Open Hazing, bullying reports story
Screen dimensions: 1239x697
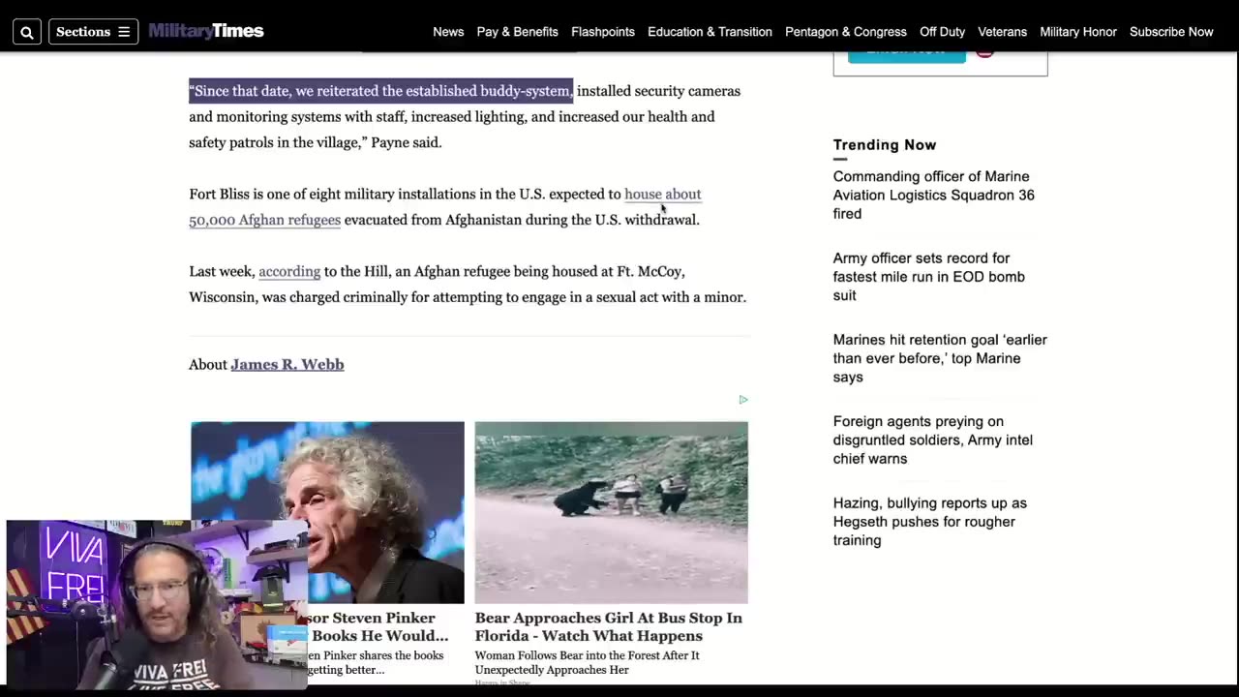(930, 522)
